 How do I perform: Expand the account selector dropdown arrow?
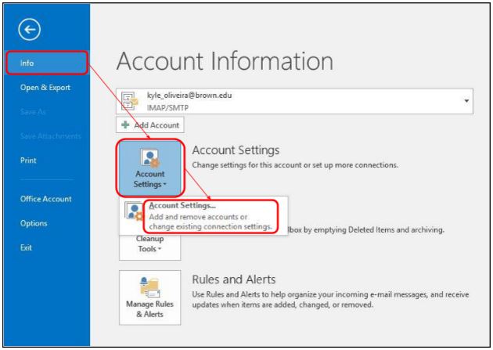(x=466, y=101)
